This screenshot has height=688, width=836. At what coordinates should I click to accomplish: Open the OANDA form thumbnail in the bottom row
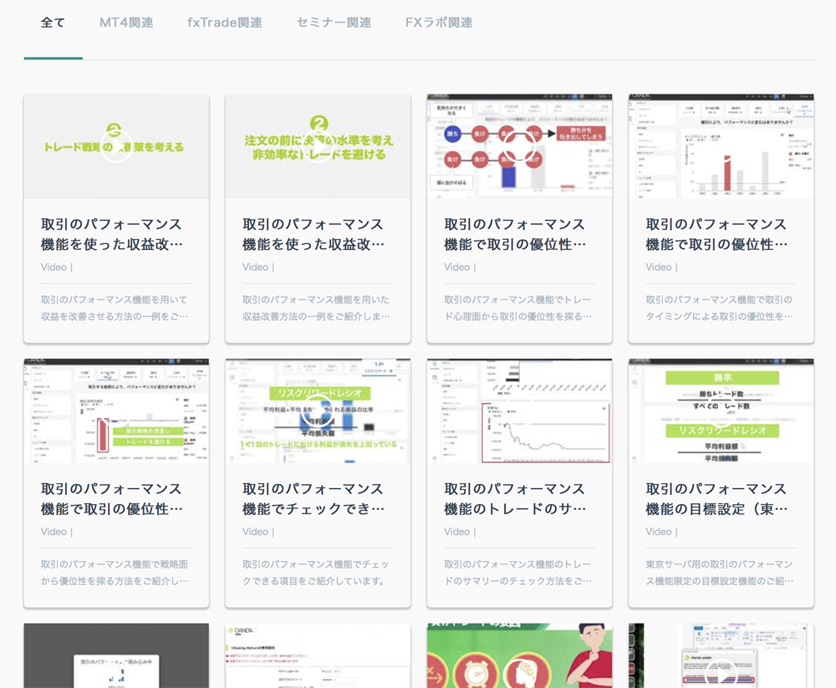tap(319, 655)
